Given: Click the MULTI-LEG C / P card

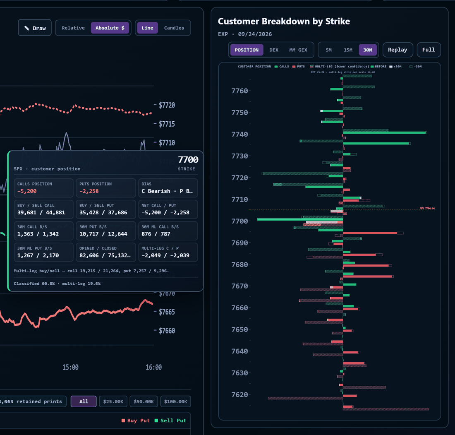Looking at the screenshot, I should coord(168,252).
